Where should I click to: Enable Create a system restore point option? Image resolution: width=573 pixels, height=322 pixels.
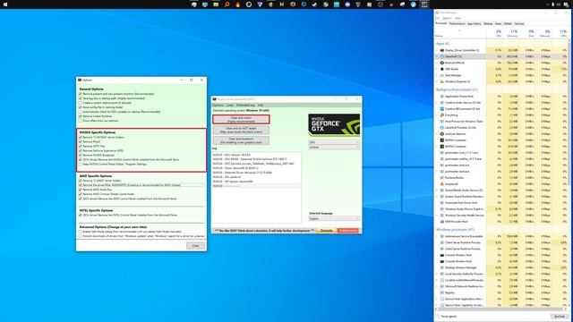(x=81, y=103)
